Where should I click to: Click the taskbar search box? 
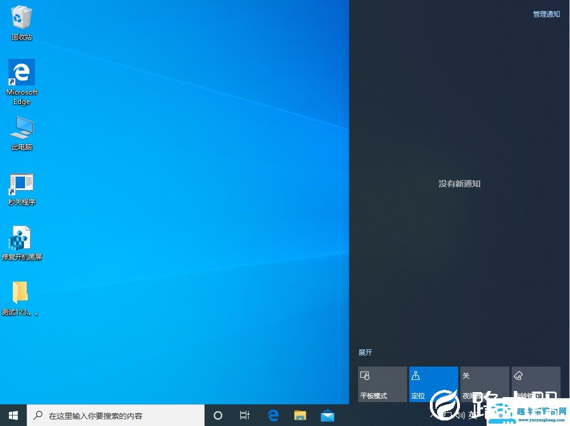click(x=116, y=415)
